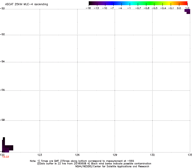The height and width of the screenshot is (168, 192).
Task: Click the color bar gradient legend
Action: pyautogui.click(x=138, y=3)
